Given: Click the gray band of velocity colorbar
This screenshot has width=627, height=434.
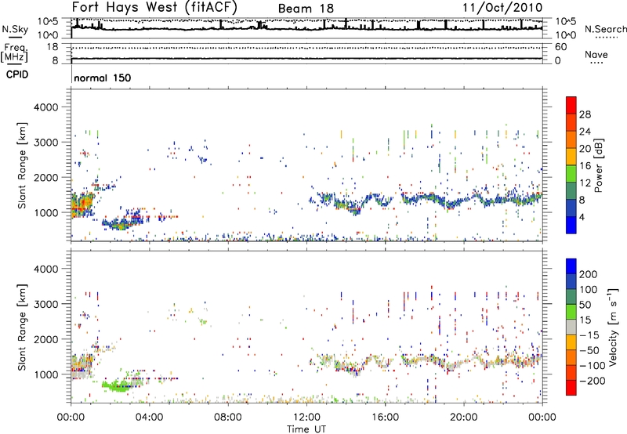Looking at the screenshot, I should coord(571,327).
